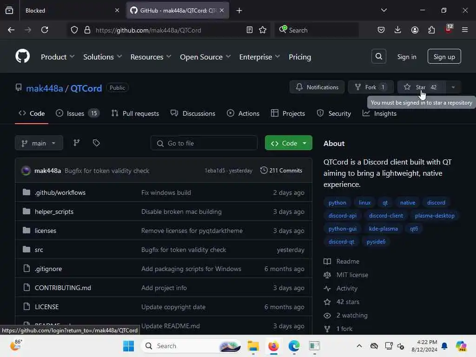Open the tracking protection shield icon
476x357 pixels.
point(74,30)
